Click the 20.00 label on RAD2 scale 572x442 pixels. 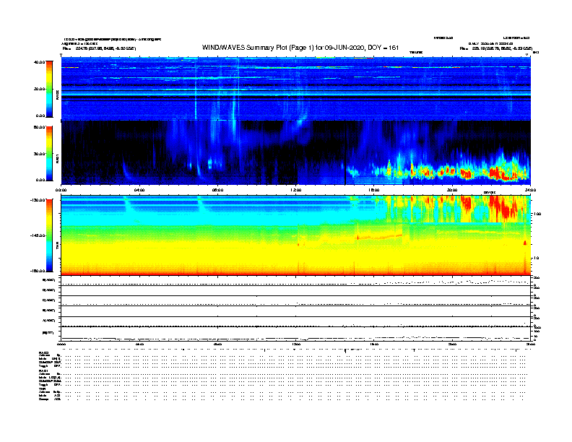[39, 89]
